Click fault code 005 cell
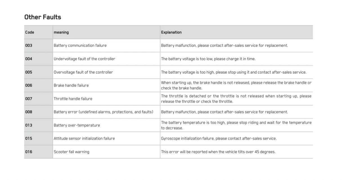Viewport: 342px width, 180px height. click(x=39, y=72)
